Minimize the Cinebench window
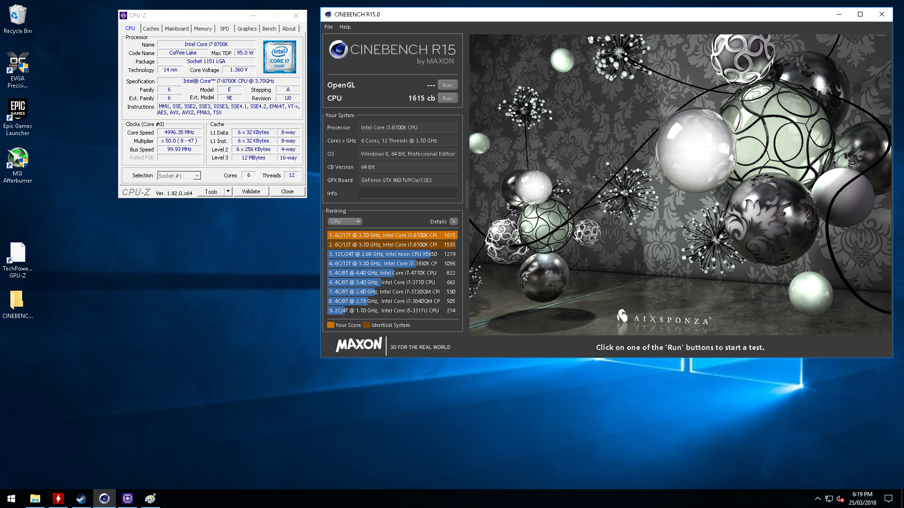Viewport: 904px width, 508px height. click(839, 14)
